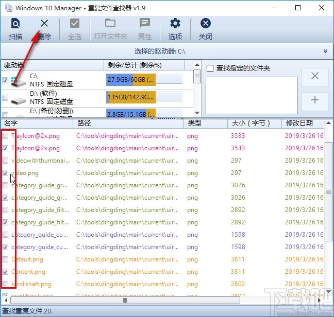Image resolution: width=334 pixels, height=317 pixels.
Task: Click the C:\ 27.9GB/60GB usage bar
Action: tap(144, 80)
